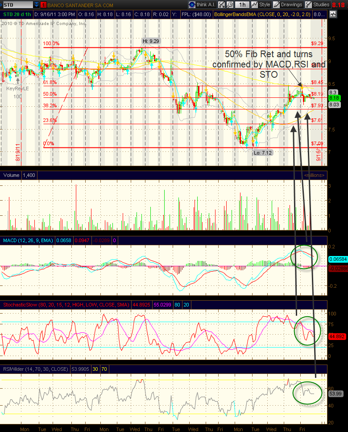Image resolution: width=348 pixels, height=432 pixels.
Task: Click the -0.0289 MACD diff value
Action: (101, 240)
